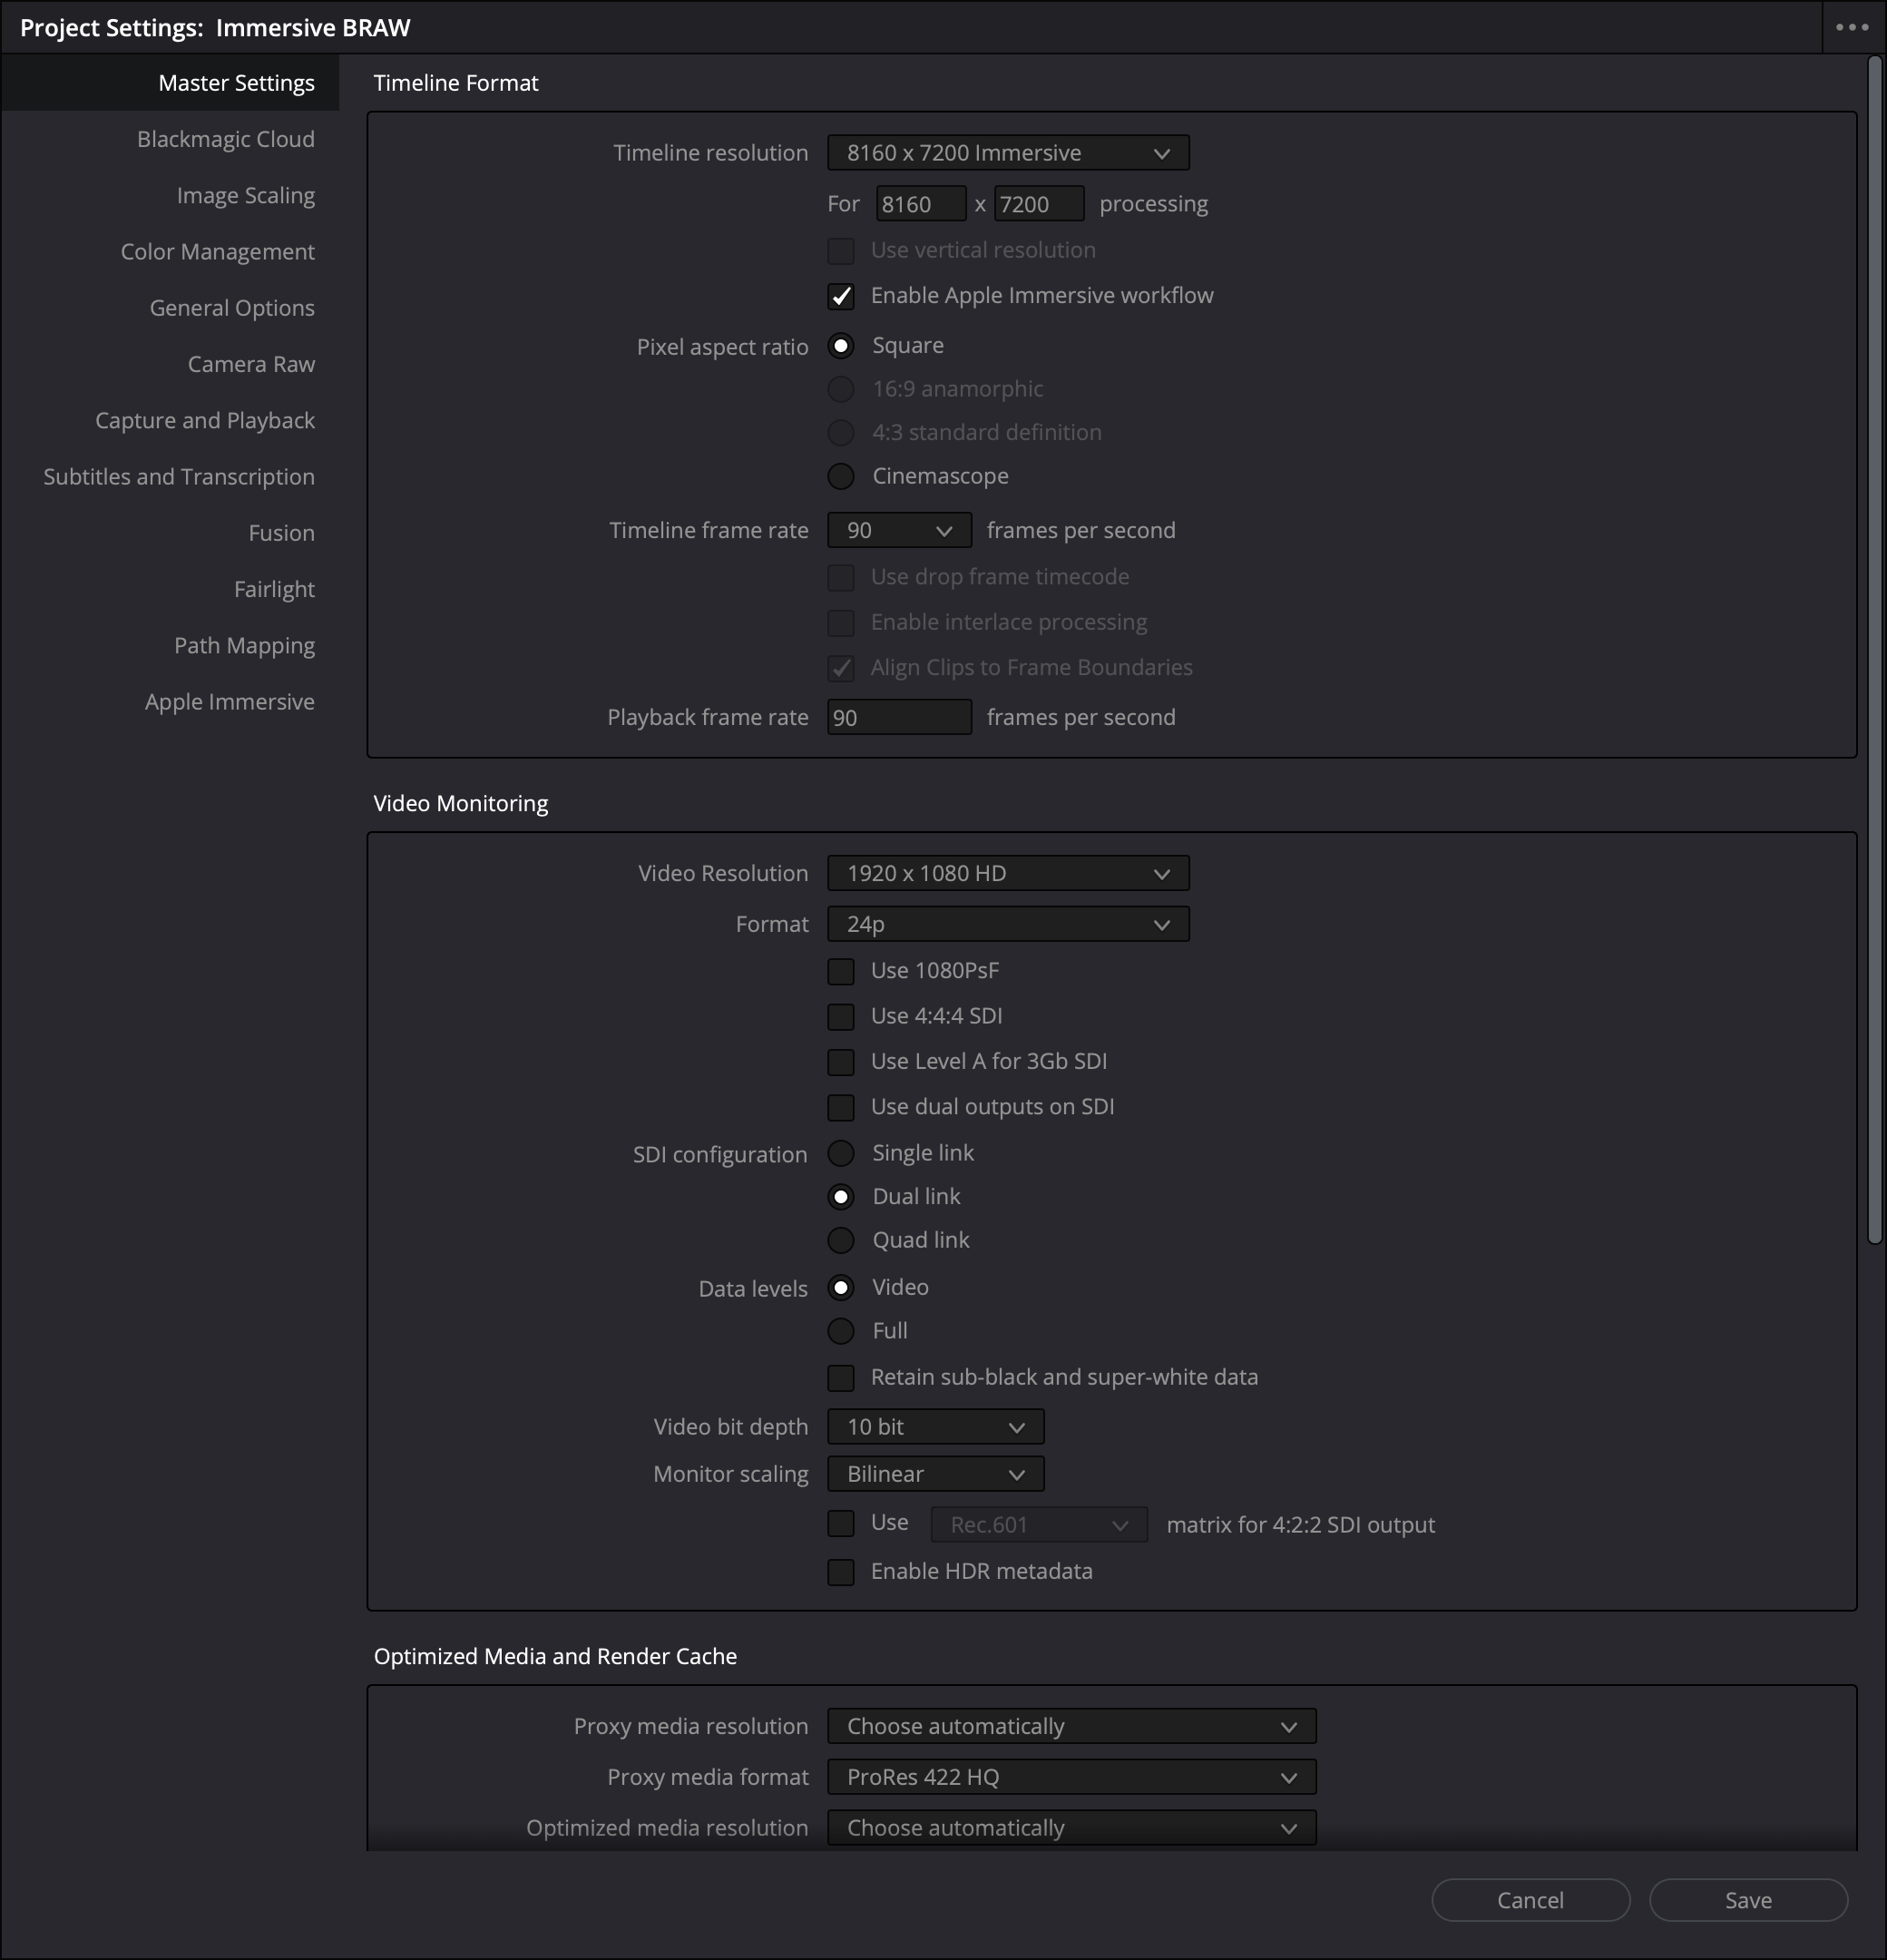This screenshot has width=1887, height=1960.
Task: Switch to Color Management settings
Action: [x=217, y=252]
